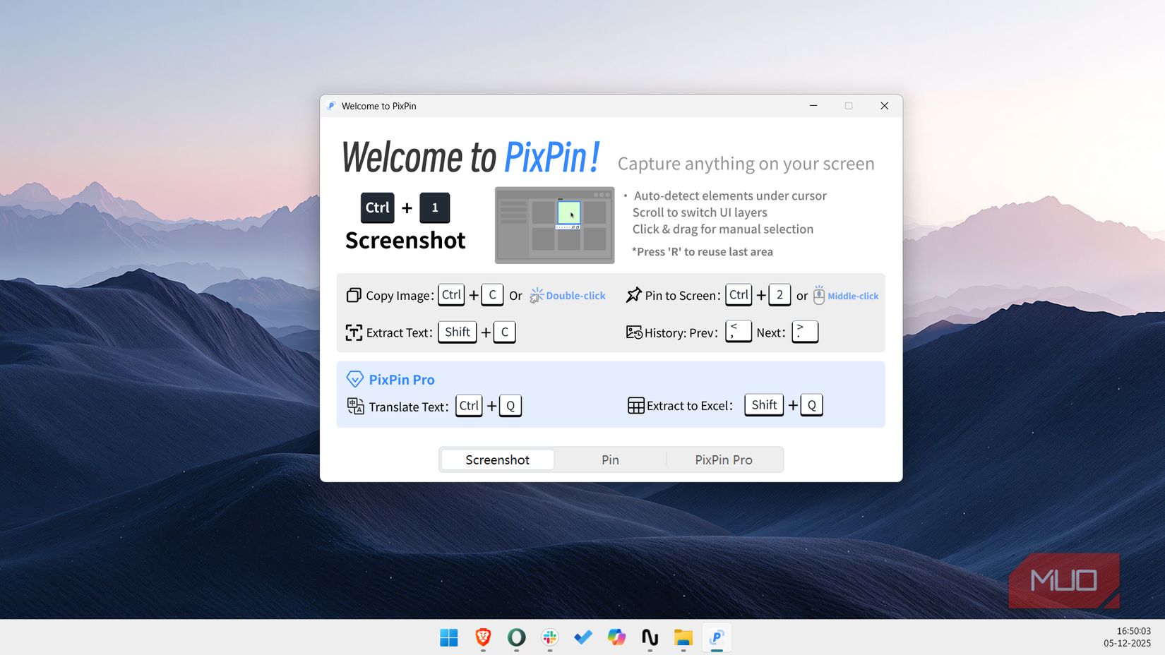Image resolution: width=1165 pixels, height=655 pixels.
Task: Click the Middle-click mouse icon
Action: click(x=818, y=295)
